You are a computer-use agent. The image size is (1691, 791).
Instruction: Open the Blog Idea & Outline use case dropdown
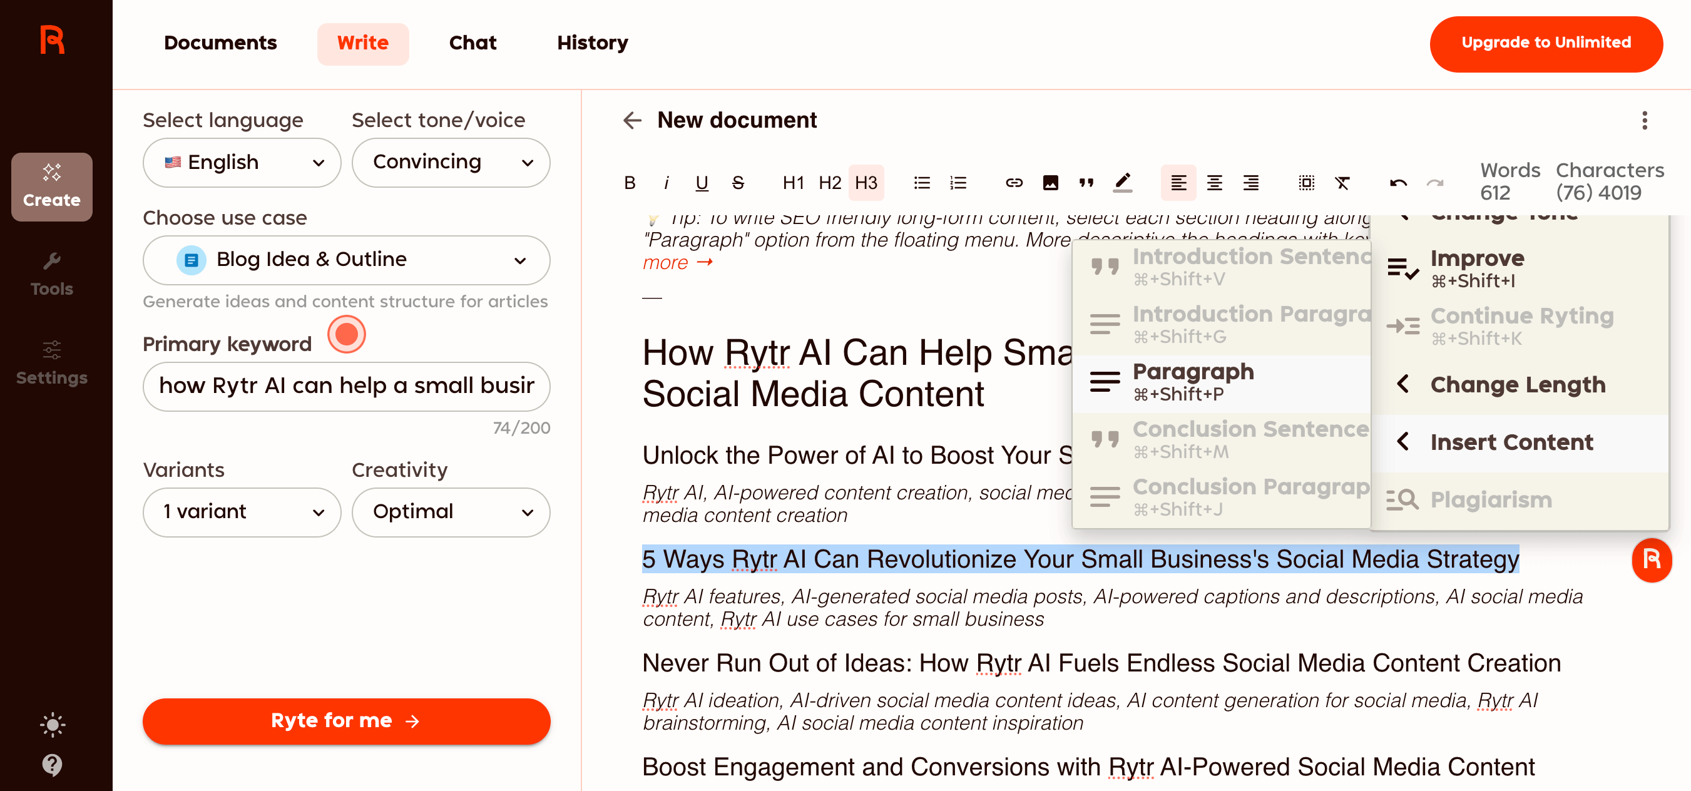[x=347, y=260]
